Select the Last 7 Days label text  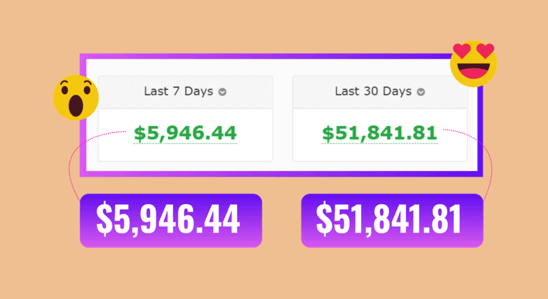[x=179, y=91]
